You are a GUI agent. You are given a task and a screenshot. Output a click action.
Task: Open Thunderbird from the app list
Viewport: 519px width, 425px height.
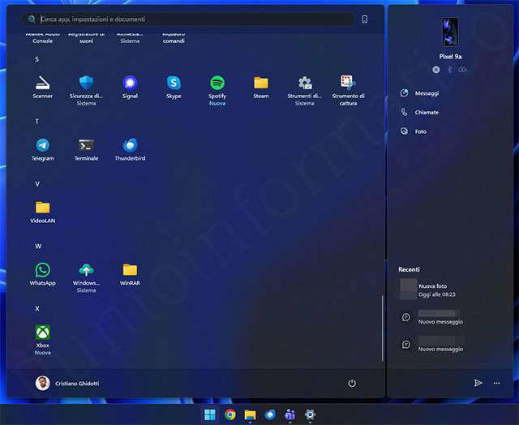[x=130, y=150]
